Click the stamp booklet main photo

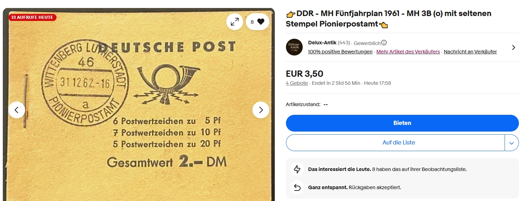(139, 105)
